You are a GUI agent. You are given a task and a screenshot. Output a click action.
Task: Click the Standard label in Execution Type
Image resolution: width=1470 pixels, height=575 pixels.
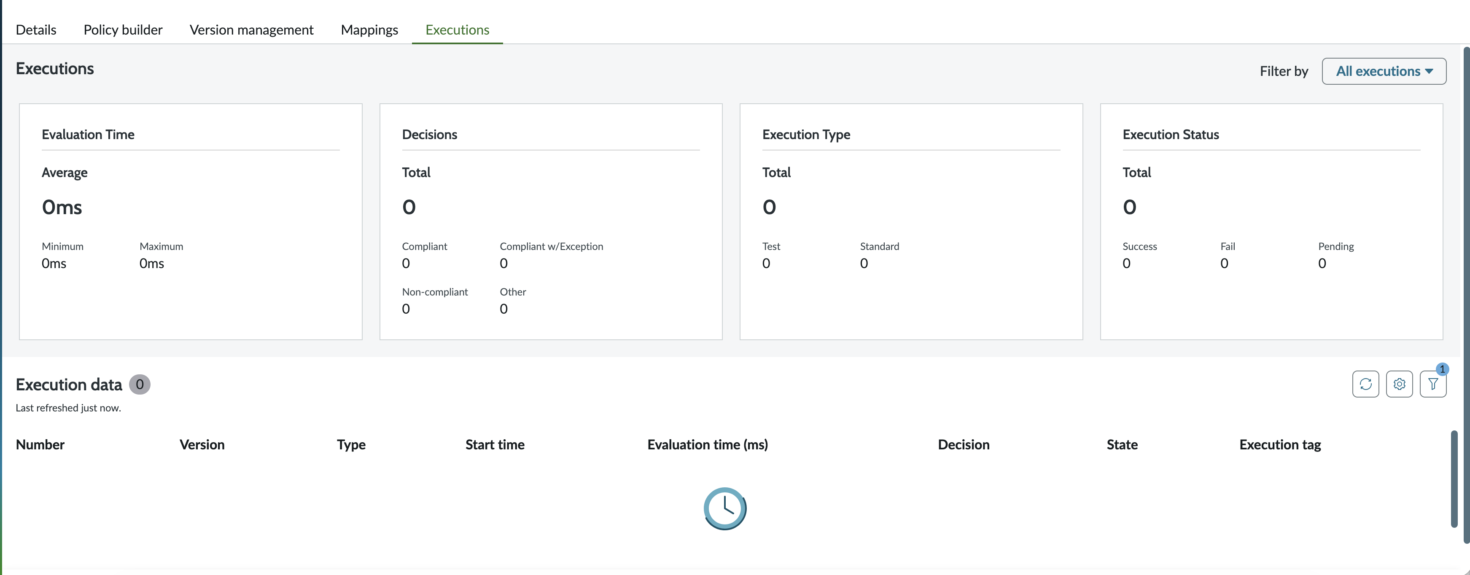(x=879, y=247)
